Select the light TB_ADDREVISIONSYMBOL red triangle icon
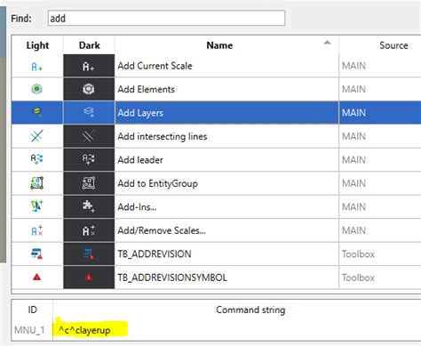Viewport: 421px width, 346px height. point(37,278)
